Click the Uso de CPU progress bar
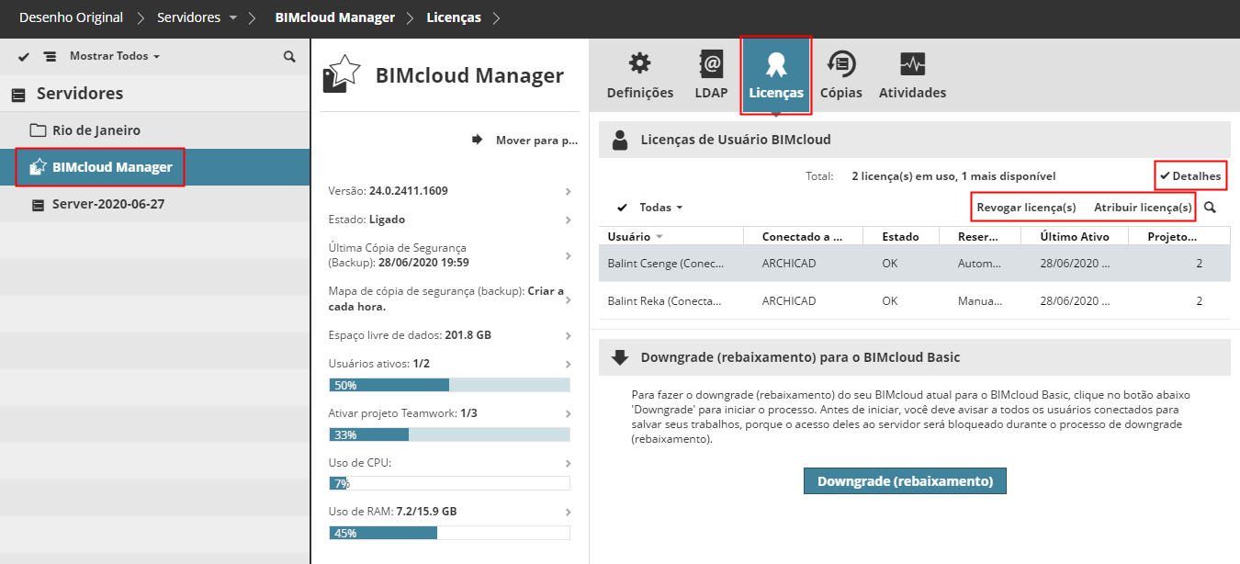1240x564 pixels. [449, 483]
